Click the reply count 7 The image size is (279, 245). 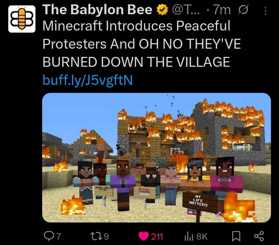pos(58,237)
